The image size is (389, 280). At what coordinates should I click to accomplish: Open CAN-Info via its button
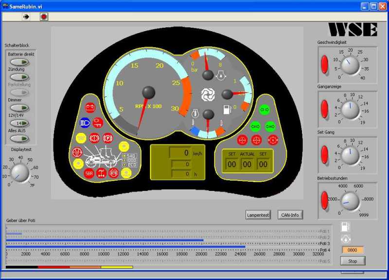pos(290,215)
